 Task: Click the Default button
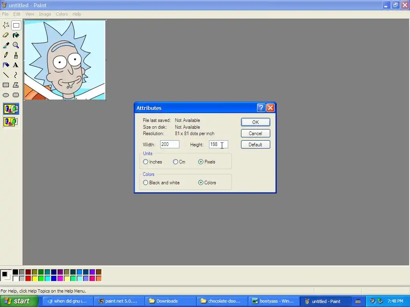click(255, 145)
